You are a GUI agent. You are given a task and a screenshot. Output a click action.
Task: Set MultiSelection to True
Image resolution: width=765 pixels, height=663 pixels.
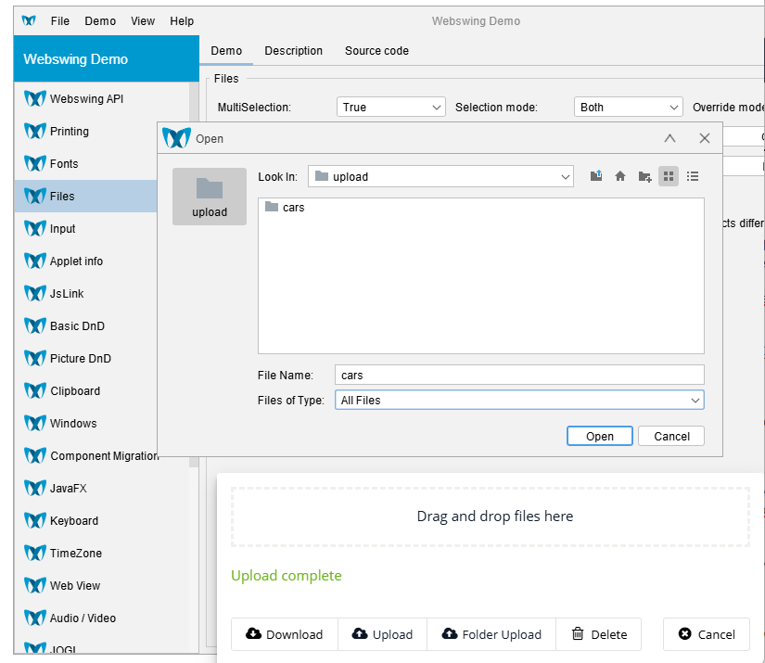(x=390, y=107)
